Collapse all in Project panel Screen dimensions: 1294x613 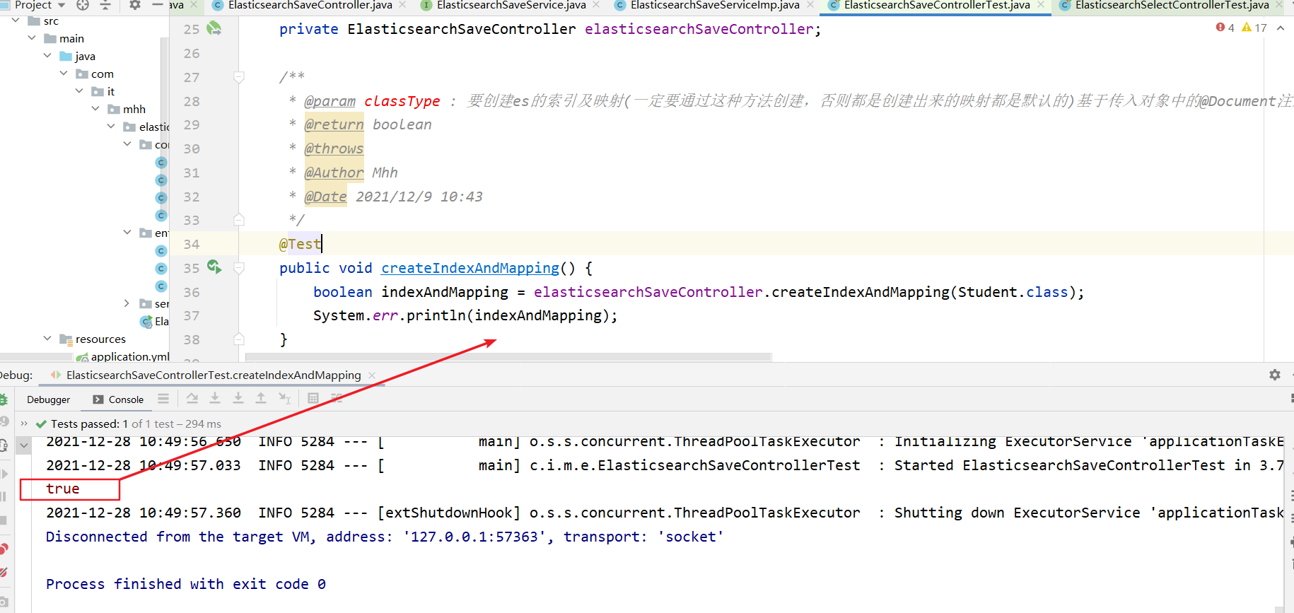click(105, 5)
